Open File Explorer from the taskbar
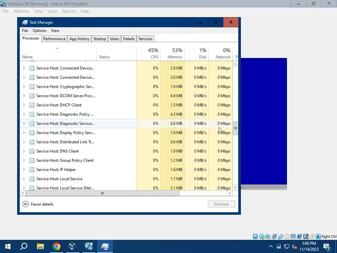 click(40, 246)
